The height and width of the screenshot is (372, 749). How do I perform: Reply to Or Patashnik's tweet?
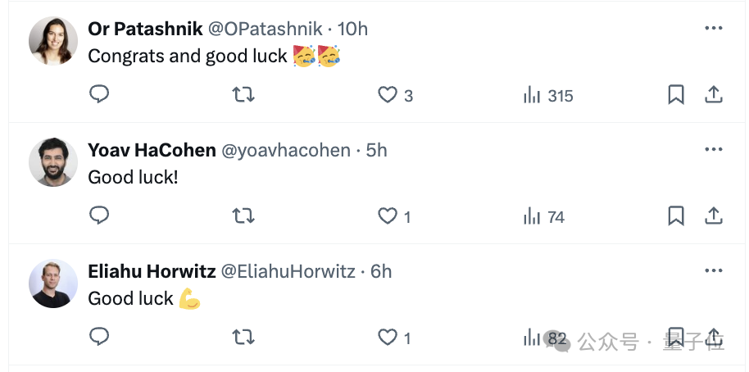[99, 95]
